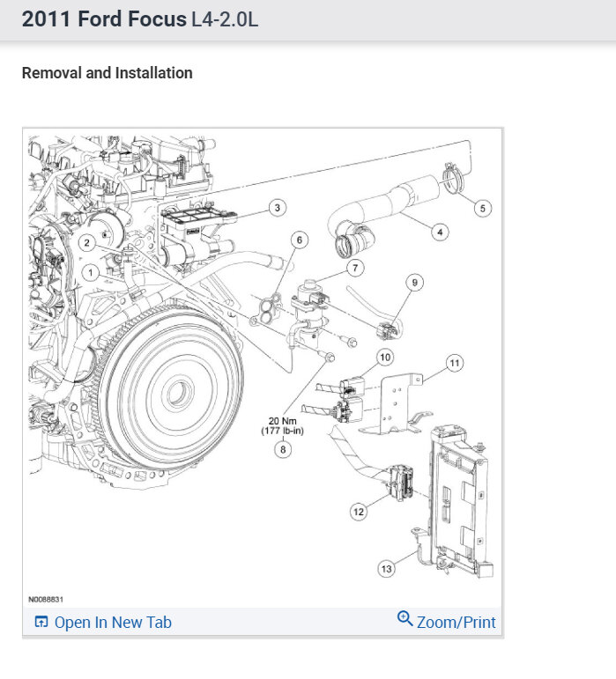Click the Open In New Tab link

(103, 623)
